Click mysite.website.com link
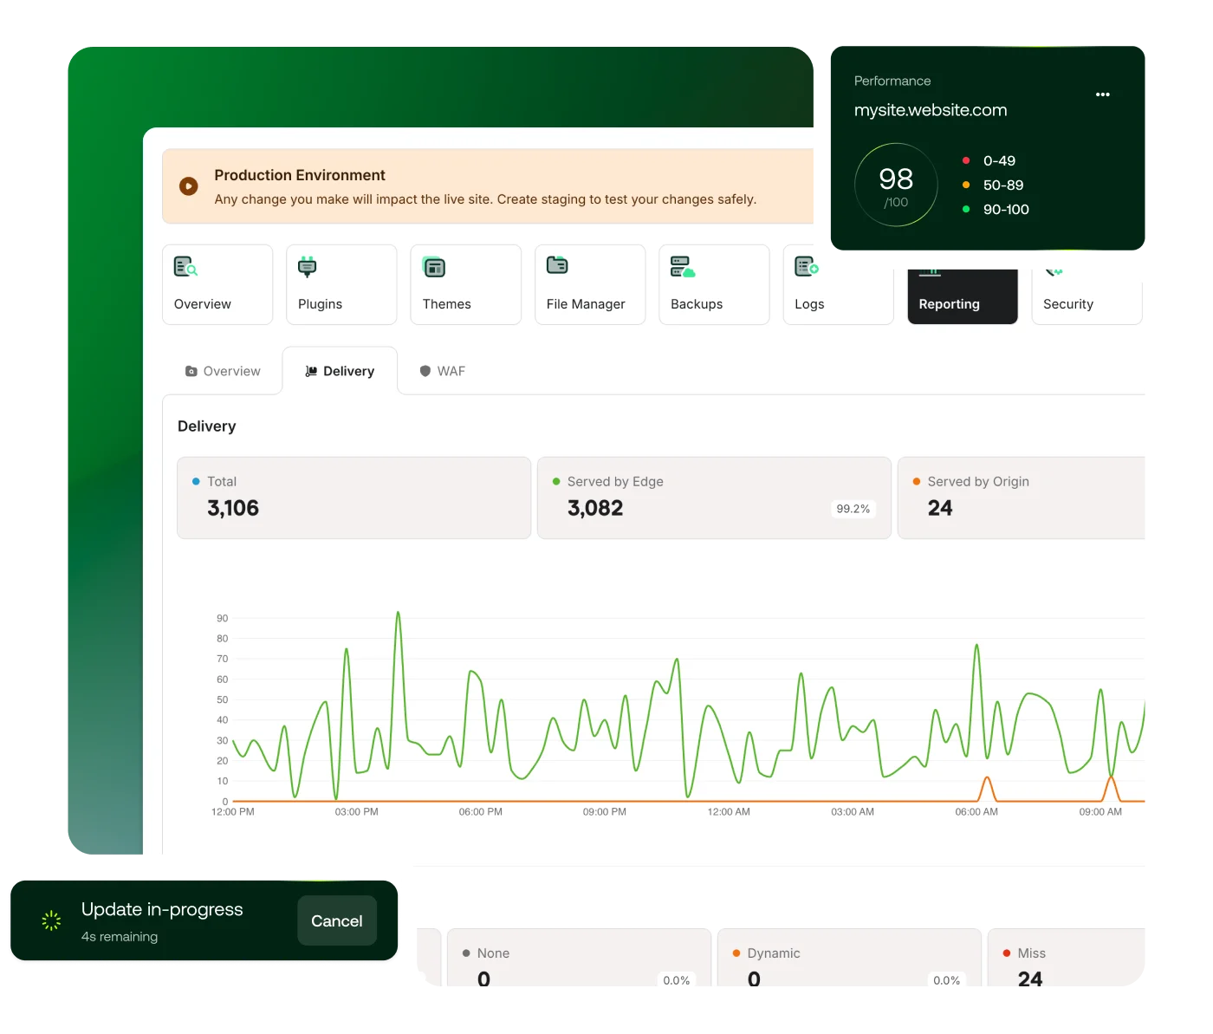This screenshot has height=1034, width=1213. tap(930, 109)
